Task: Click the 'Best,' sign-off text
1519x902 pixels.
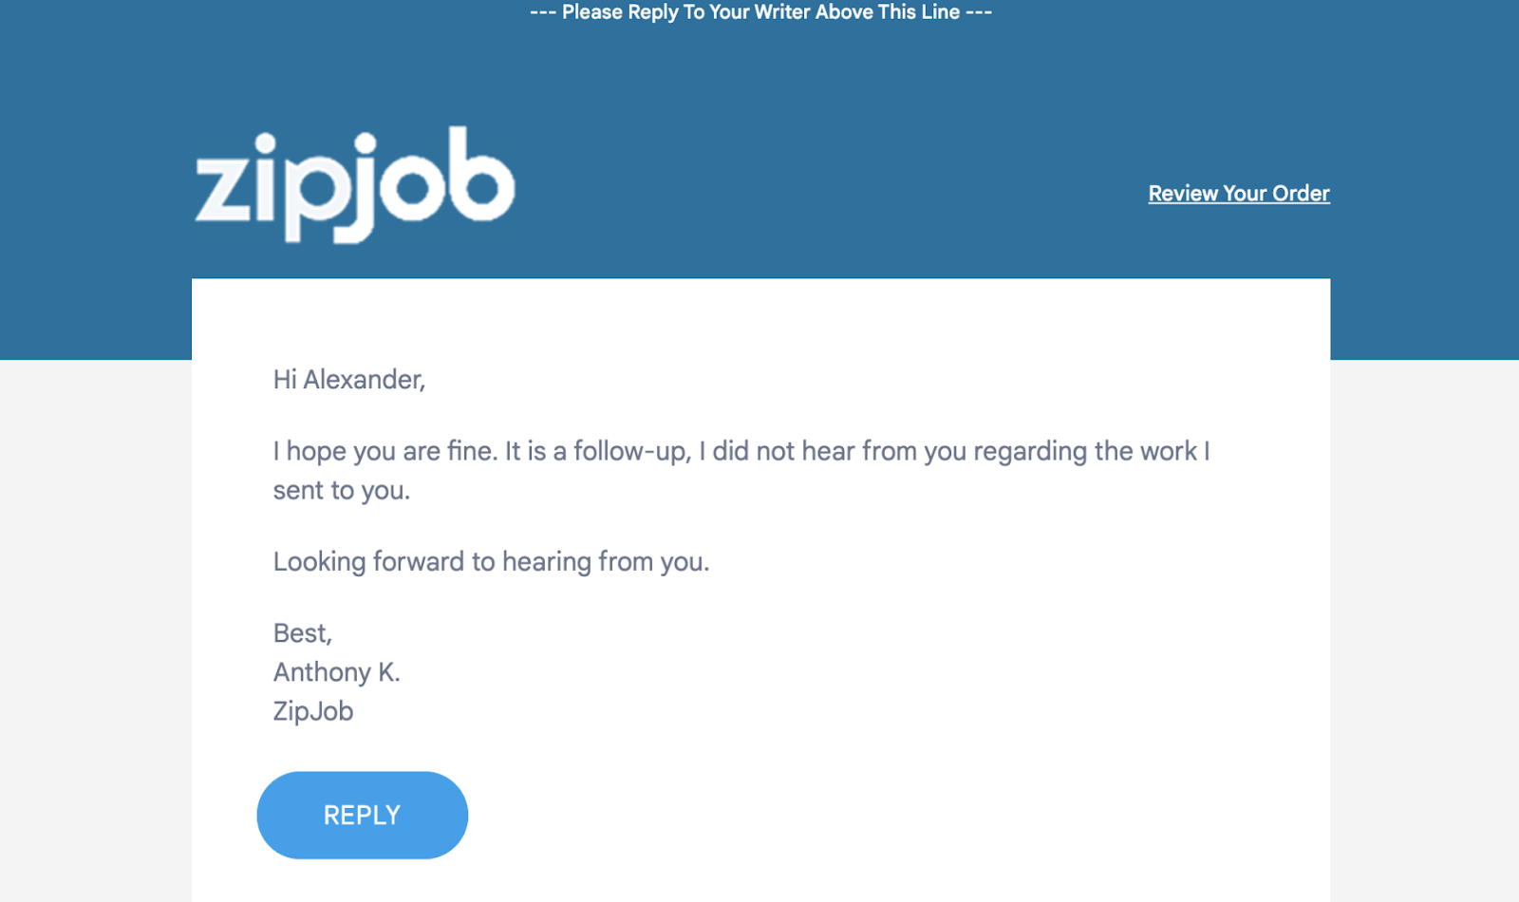Action: (x=303, y=633)
